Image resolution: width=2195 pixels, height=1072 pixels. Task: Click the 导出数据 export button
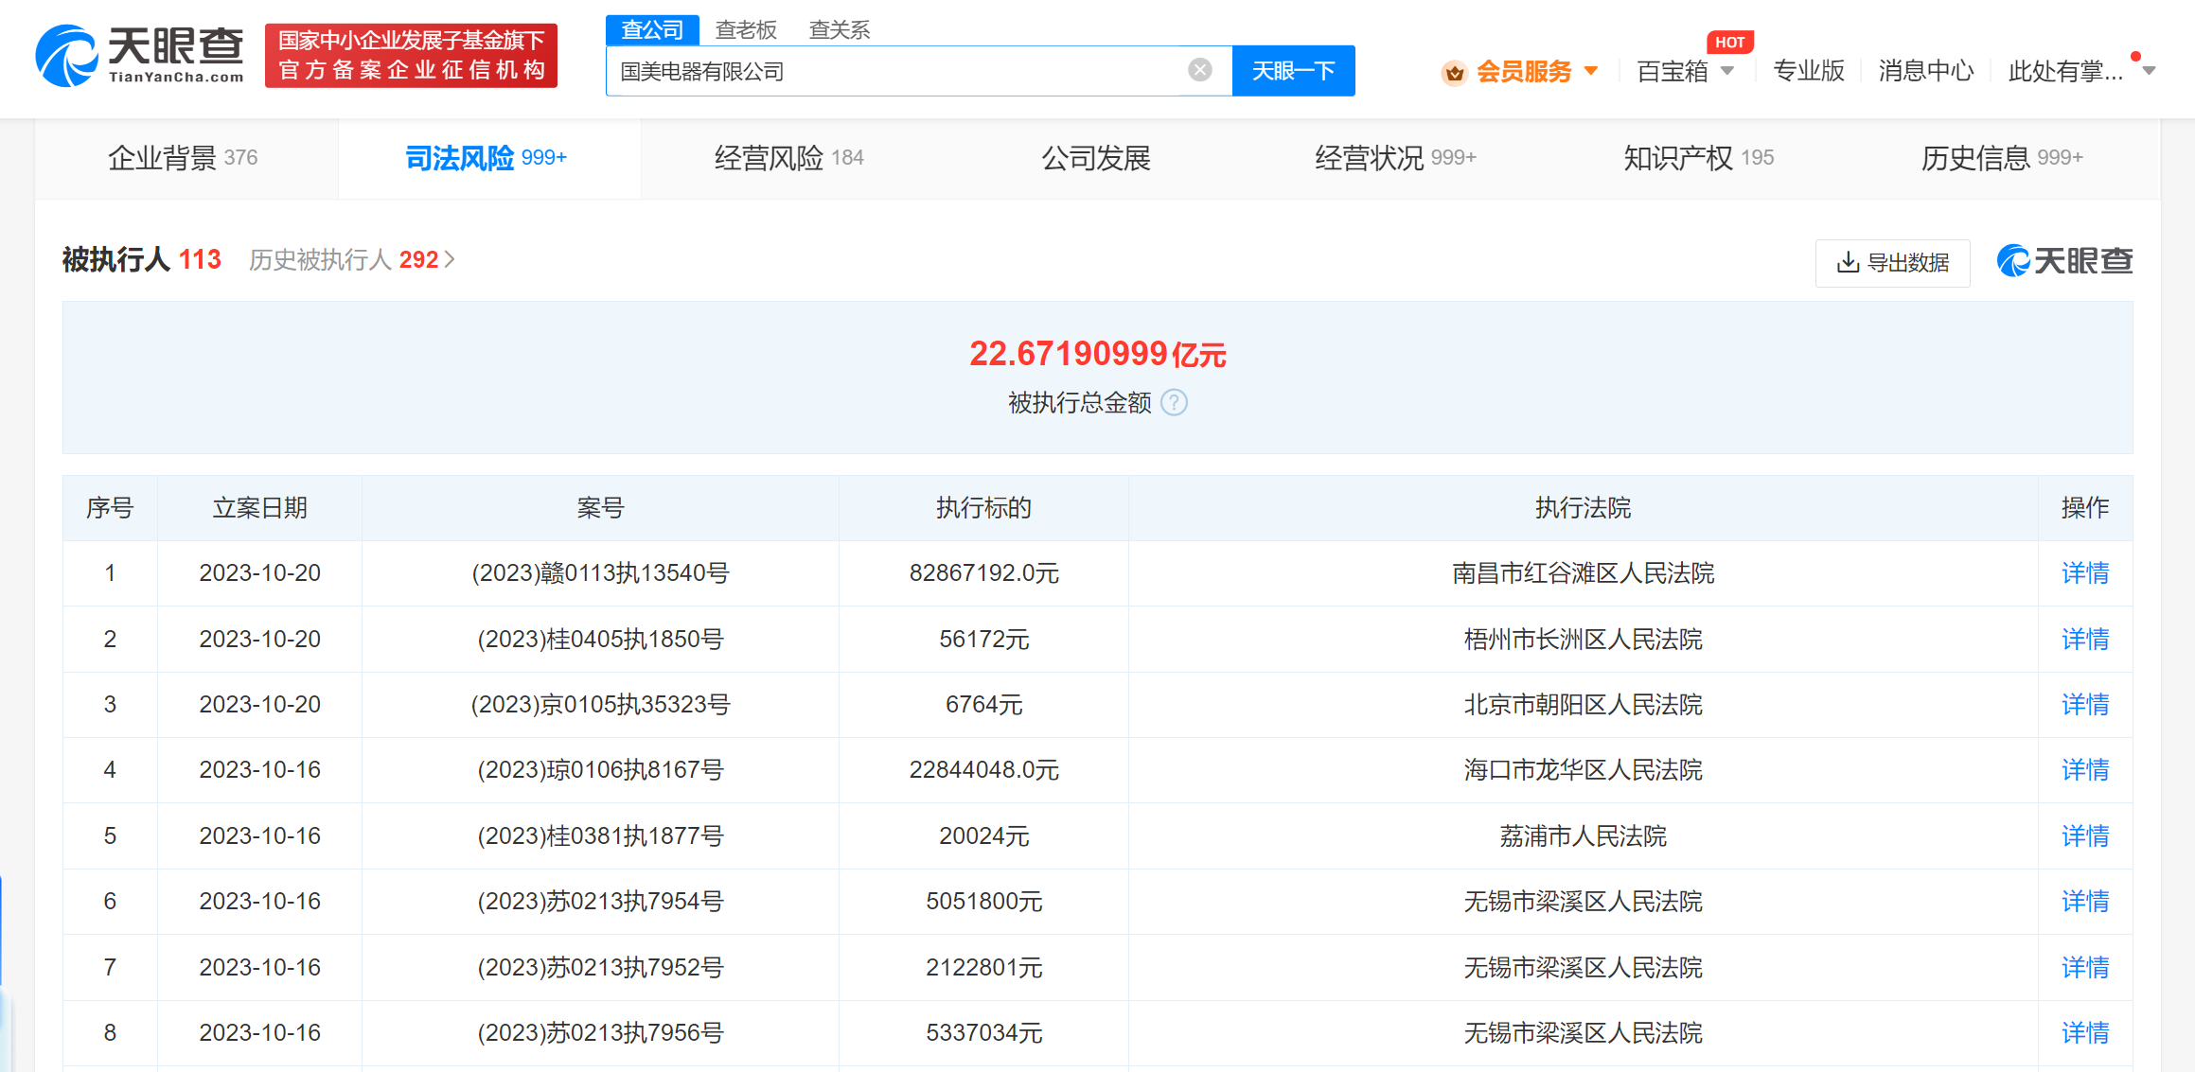1892,262
